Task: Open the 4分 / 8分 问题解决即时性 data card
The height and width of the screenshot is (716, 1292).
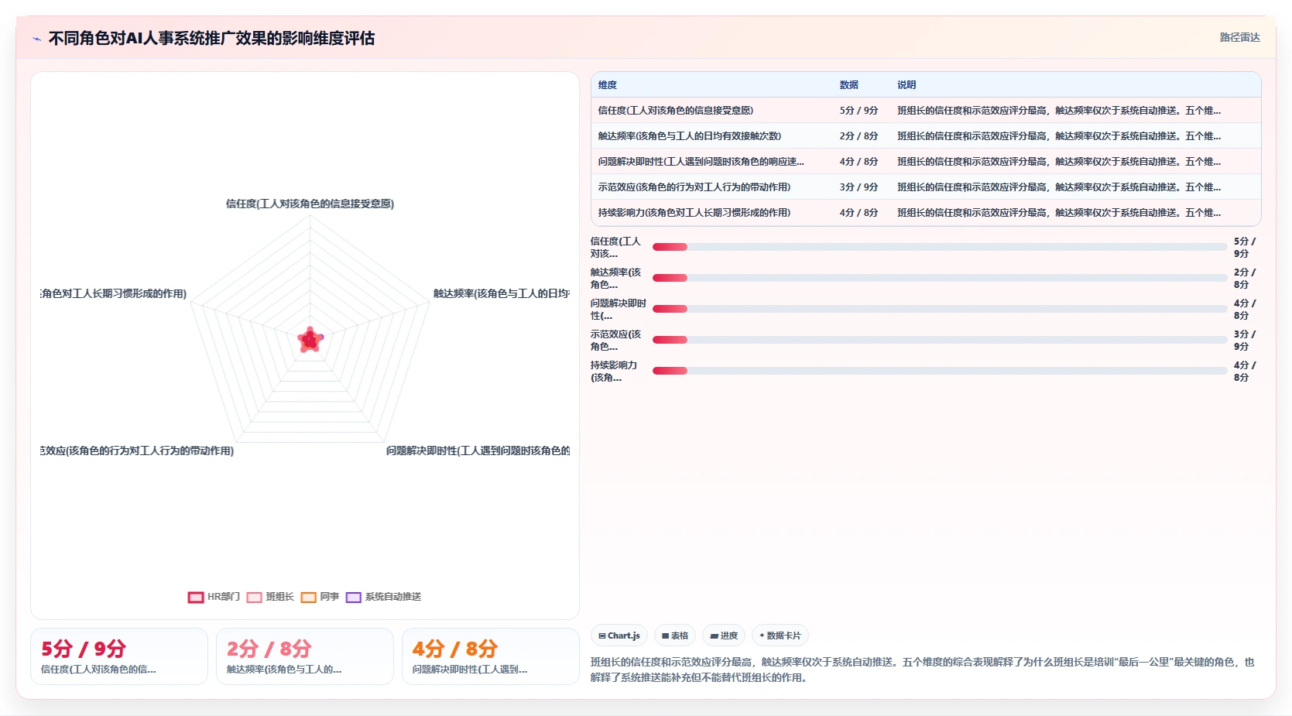Action: click(491, 656)
